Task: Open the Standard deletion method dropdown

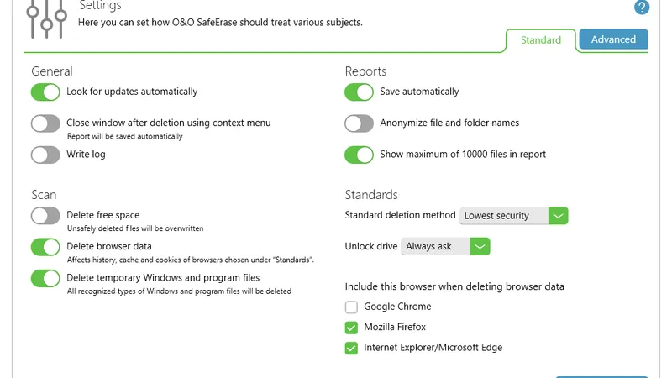Action: 514,216
